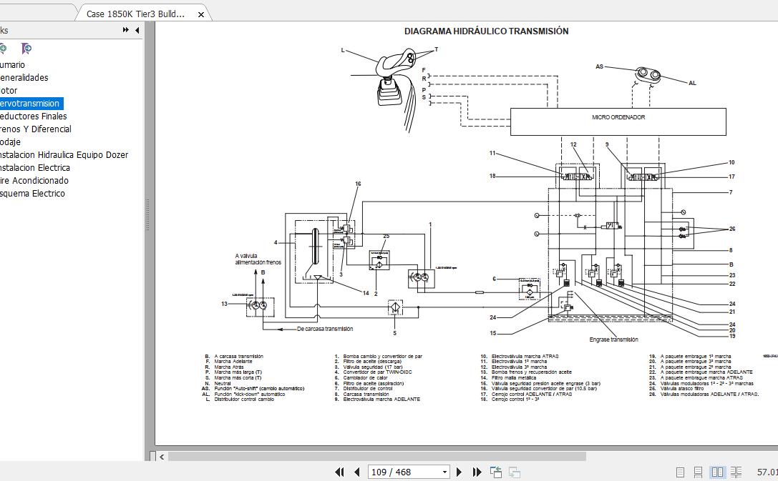Add a new bookmark

(x=4, y=48)
